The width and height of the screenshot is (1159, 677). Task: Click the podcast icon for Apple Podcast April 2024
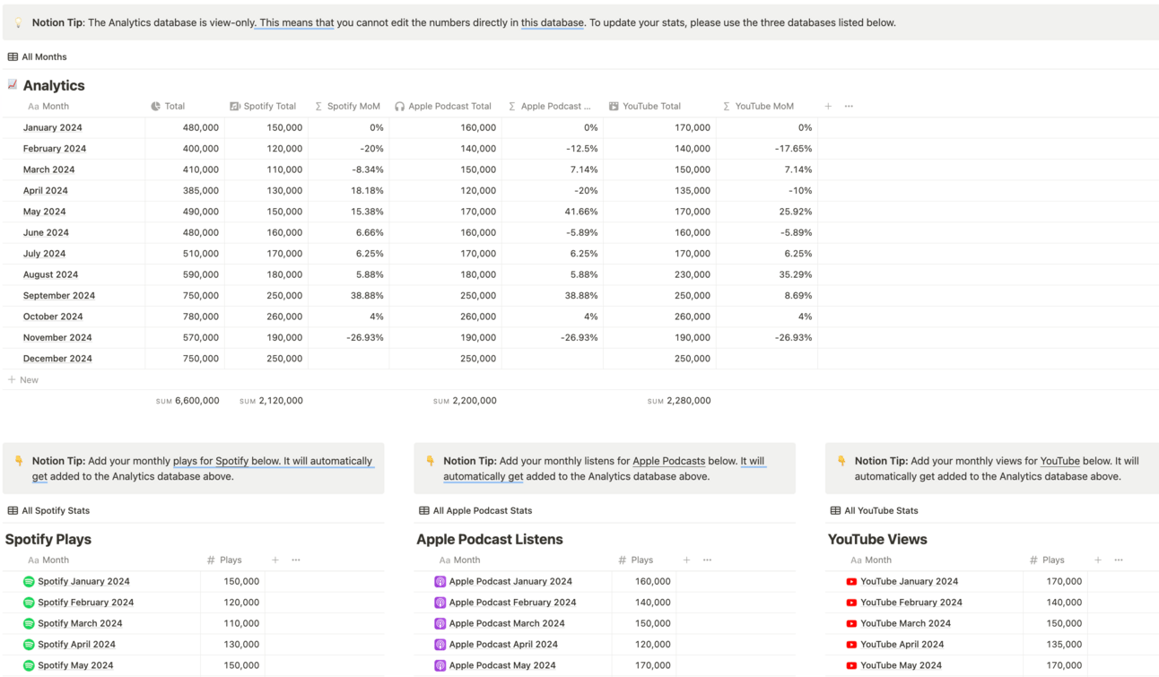(440, 645)
